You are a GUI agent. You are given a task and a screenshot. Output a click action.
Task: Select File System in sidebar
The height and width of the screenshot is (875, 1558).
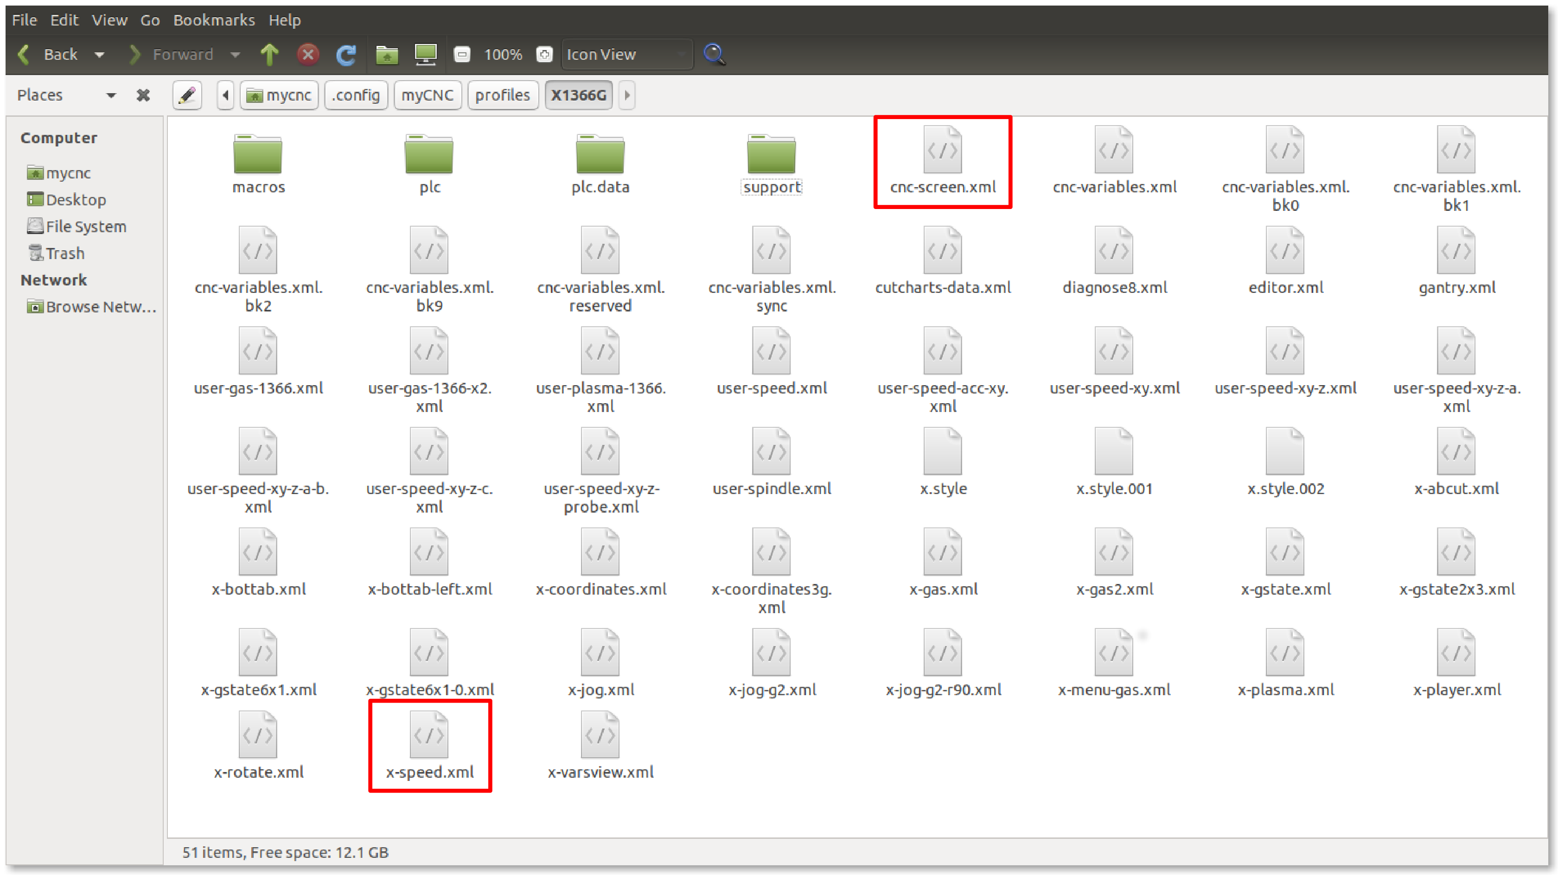pyautogui.click(x=86, y=227)
